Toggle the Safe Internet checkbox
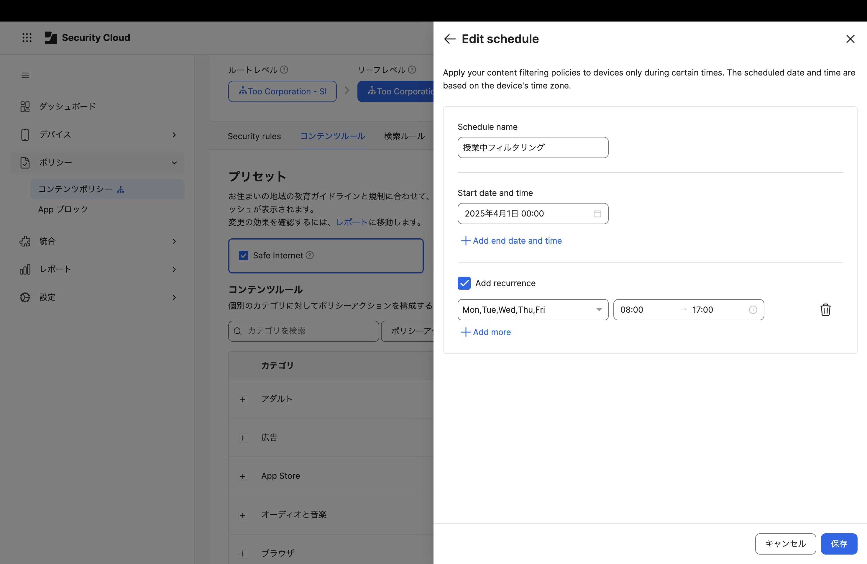The height and width of the screenshot is (564, 867). coord(243,255)
